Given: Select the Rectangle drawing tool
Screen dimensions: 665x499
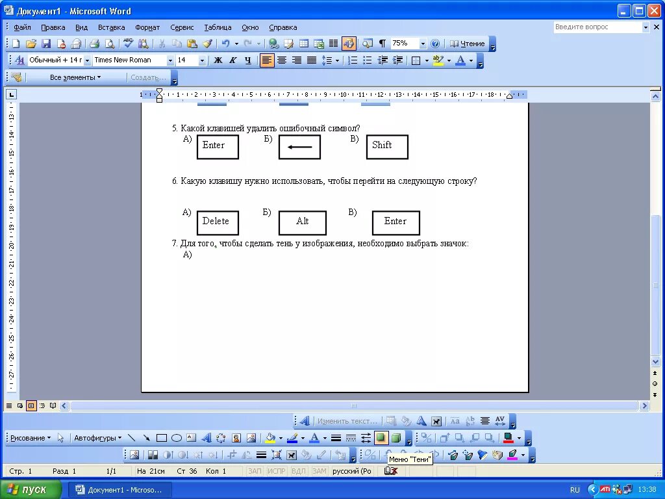Looking at the screenshot, I should click(x=162, y=438).
